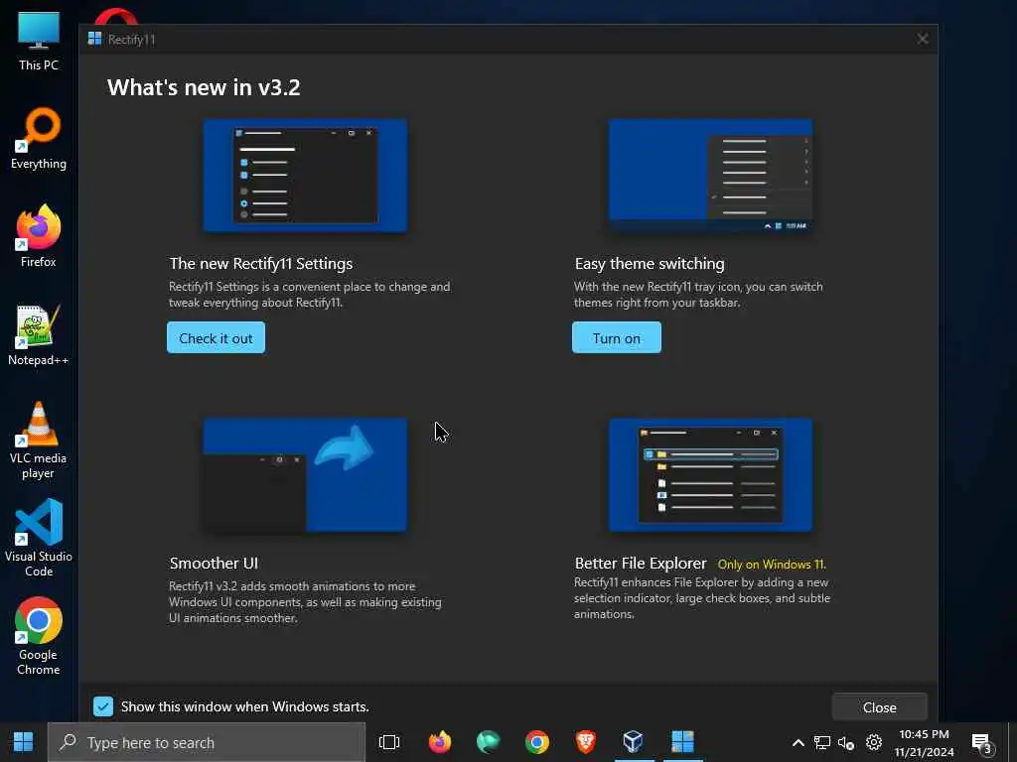Select the Everything desktop shortcut

pos(39,139)
